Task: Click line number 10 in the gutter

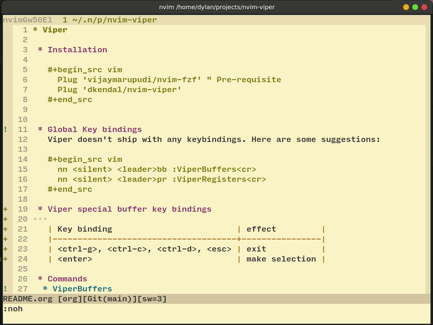Action: point(23,120)
